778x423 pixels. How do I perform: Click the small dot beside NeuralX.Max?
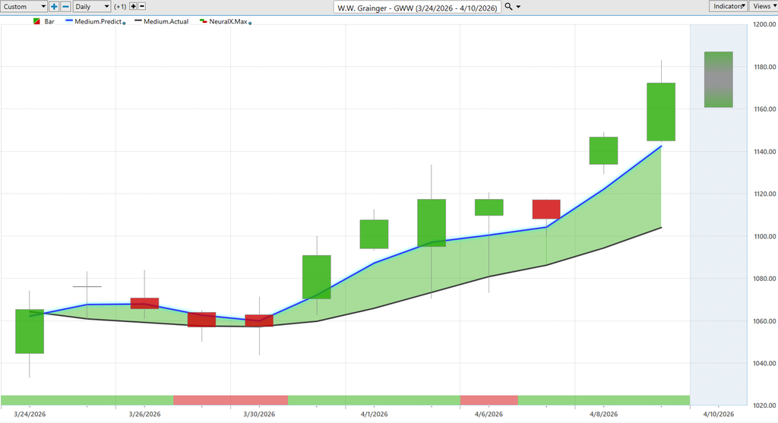[250, 24]
